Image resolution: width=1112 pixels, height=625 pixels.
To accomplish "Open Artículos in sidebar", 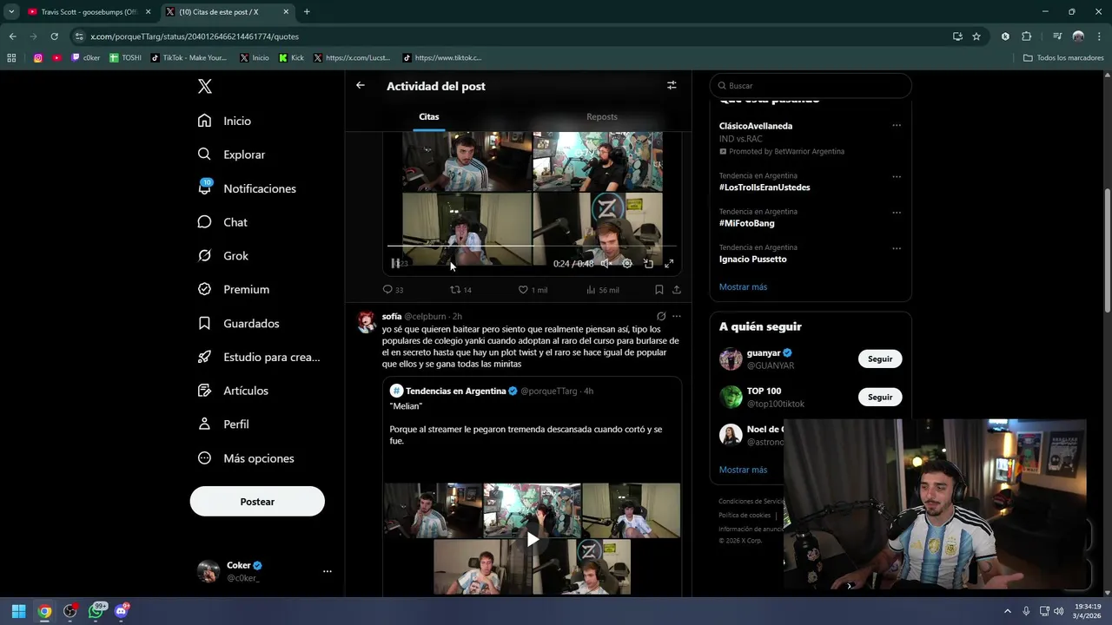I will pos(233,391).
